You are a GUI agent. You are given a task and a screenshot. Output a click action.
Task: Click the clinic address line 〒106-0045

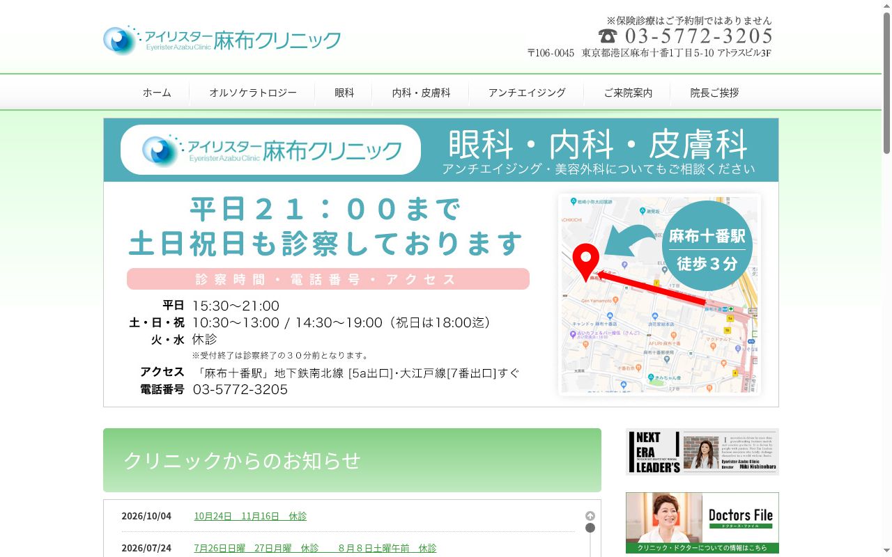pos(649,53)
